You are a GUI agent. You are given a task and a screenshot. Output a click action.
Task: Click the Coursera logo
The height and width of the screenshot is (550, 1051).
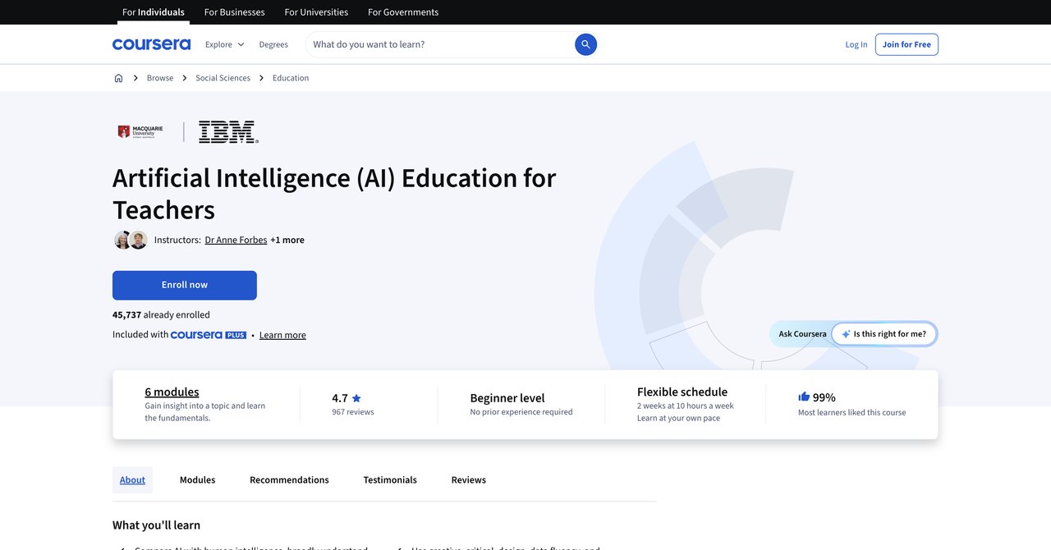[x=151, y=44]
